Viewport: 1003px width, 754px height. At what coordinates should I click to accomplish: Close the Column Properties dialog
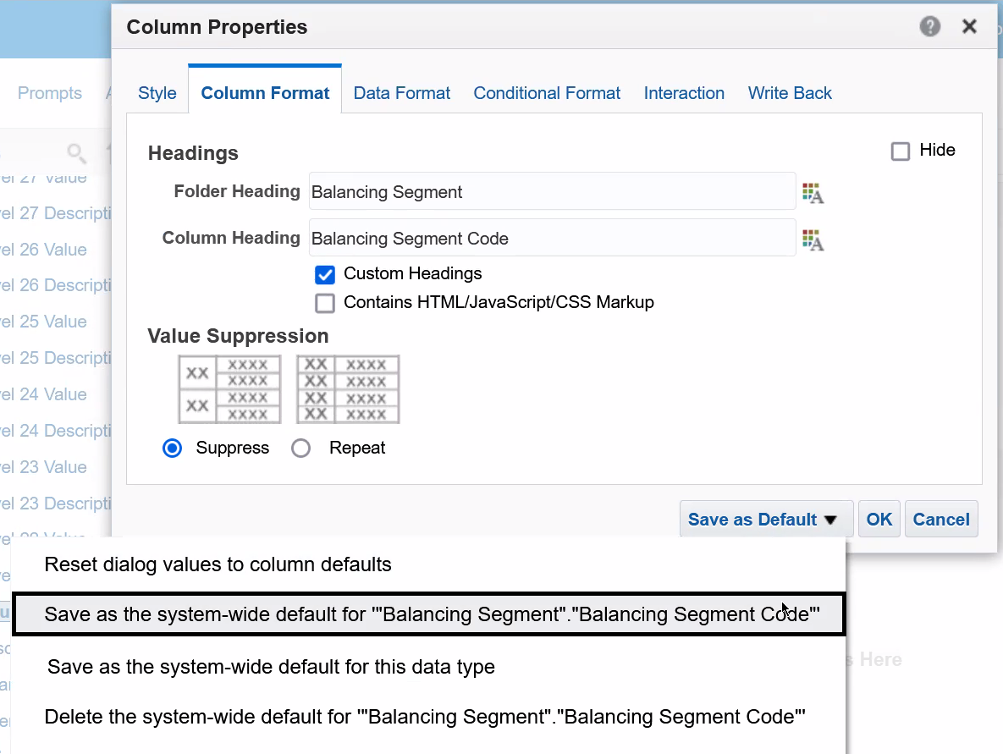click(x=970, y=27)
